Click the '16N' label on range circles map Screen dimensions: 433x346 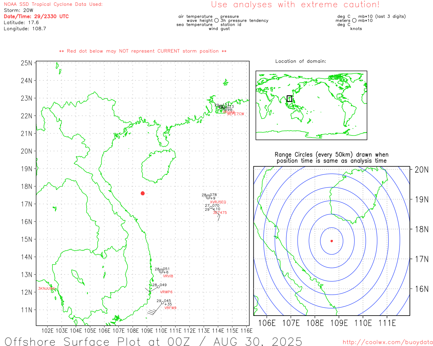(421, 289)
